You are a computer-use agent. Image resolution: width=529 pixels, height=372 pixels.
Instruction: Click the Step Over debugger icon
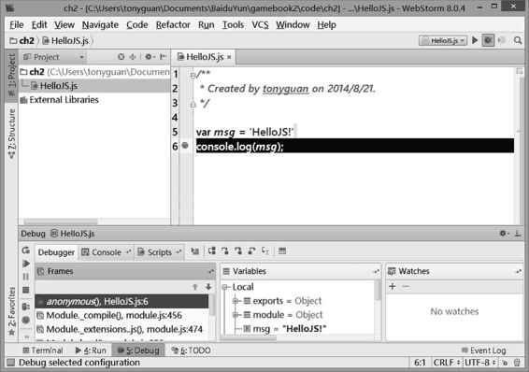coord(212,250)
